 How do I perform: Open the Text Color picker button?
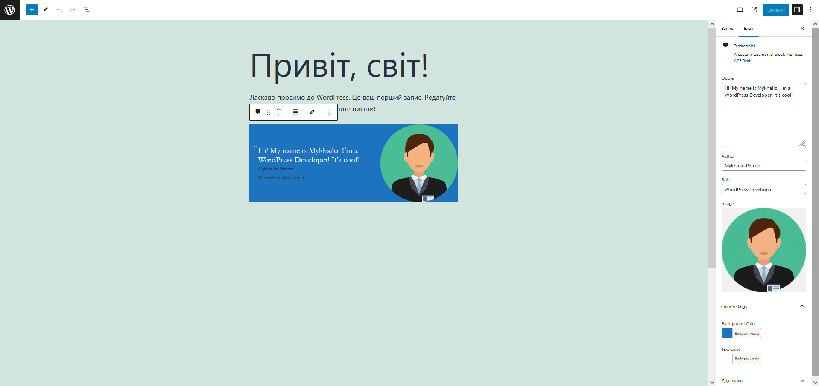point(747,359)
